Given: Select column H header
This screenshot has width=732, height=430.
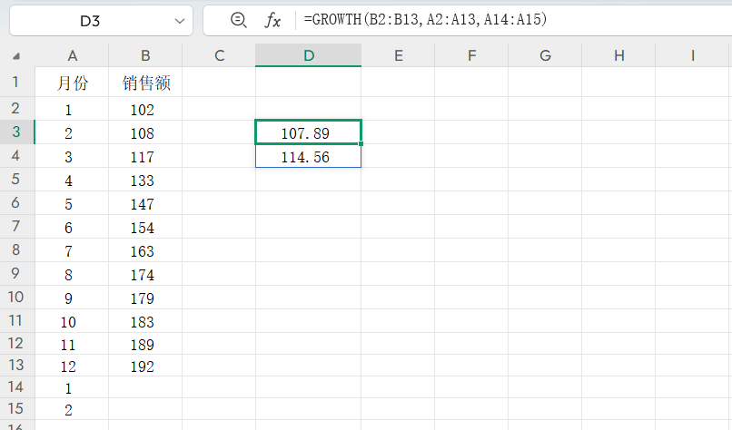Looking at the screenshot, I should tap(618, 55).
